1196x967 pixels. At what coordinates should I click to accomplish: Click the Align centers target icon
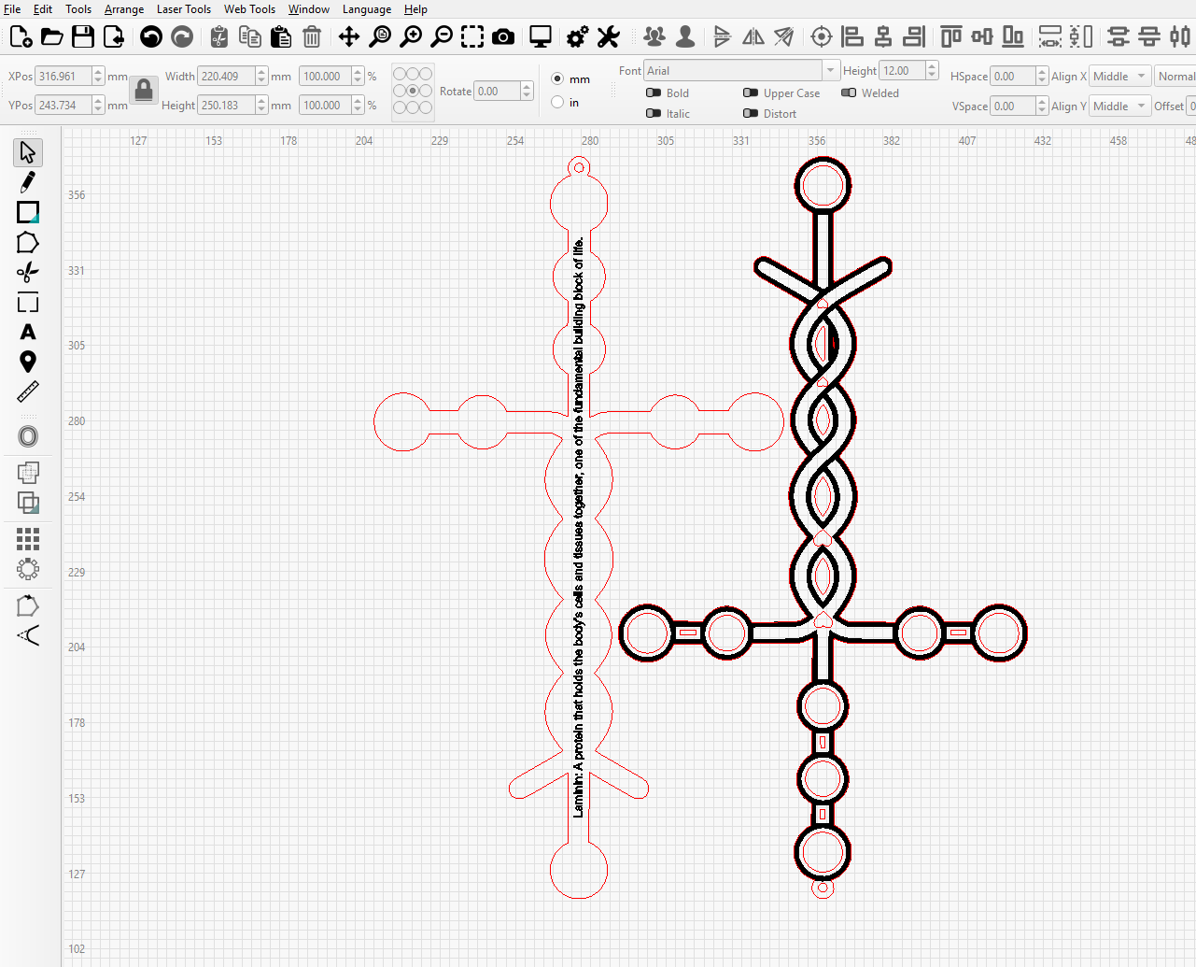(822, 36)
